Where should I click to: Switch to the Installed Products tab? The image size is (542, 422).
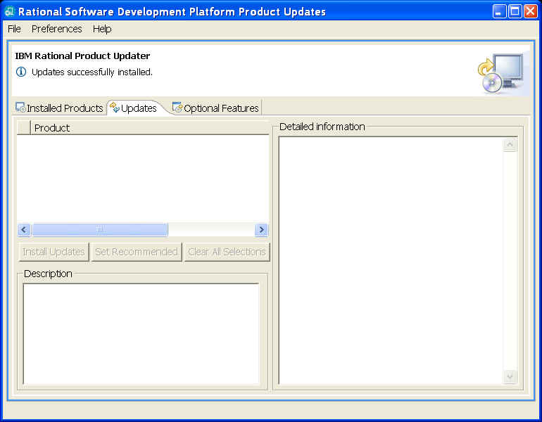tap(59, 108)
